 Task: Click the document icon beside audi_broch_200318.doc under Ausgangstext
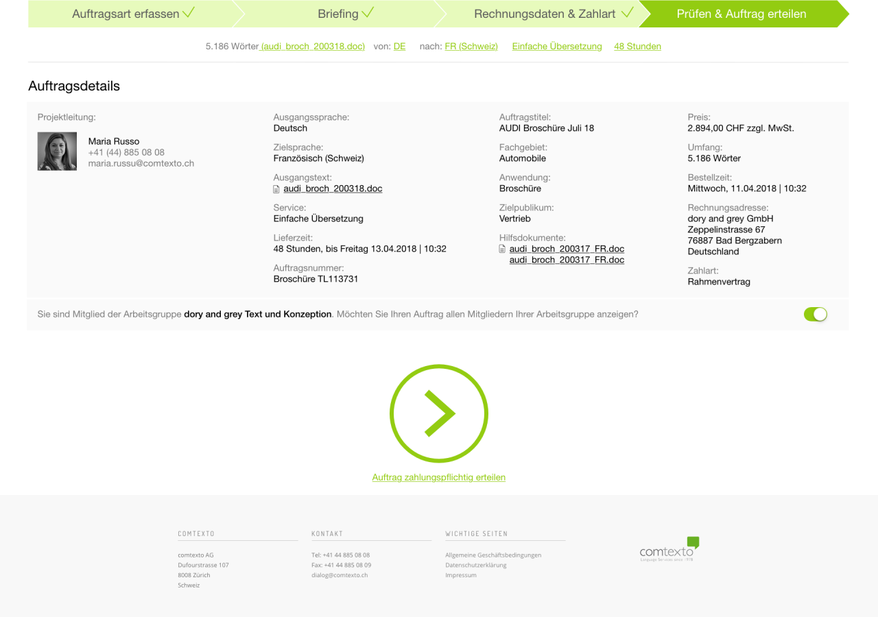(276, 189)
